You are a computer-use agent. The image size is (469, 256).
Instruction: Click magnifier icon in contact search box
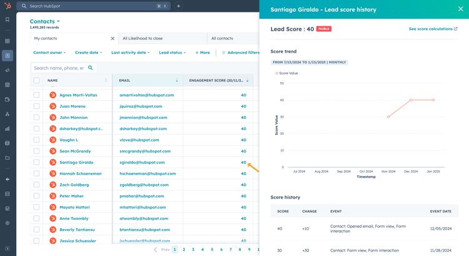point(90,68)
